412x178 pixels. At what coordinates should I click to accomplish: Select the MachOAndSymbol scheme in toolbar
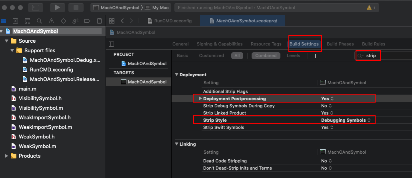click(x=116, y=8)
